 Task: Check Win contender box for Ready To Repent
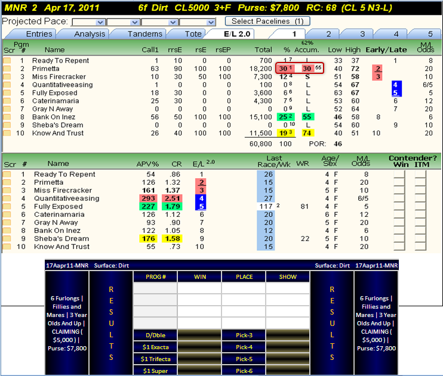click(x=399, y=174)
